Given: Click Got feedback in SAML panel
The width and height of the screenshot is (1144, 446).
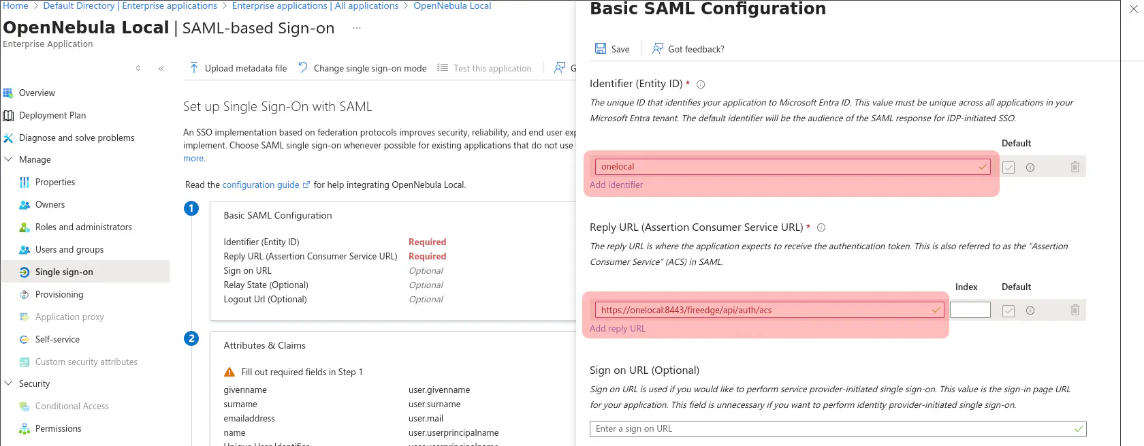Looking at the screenshot, I should (x=688, y=49).
